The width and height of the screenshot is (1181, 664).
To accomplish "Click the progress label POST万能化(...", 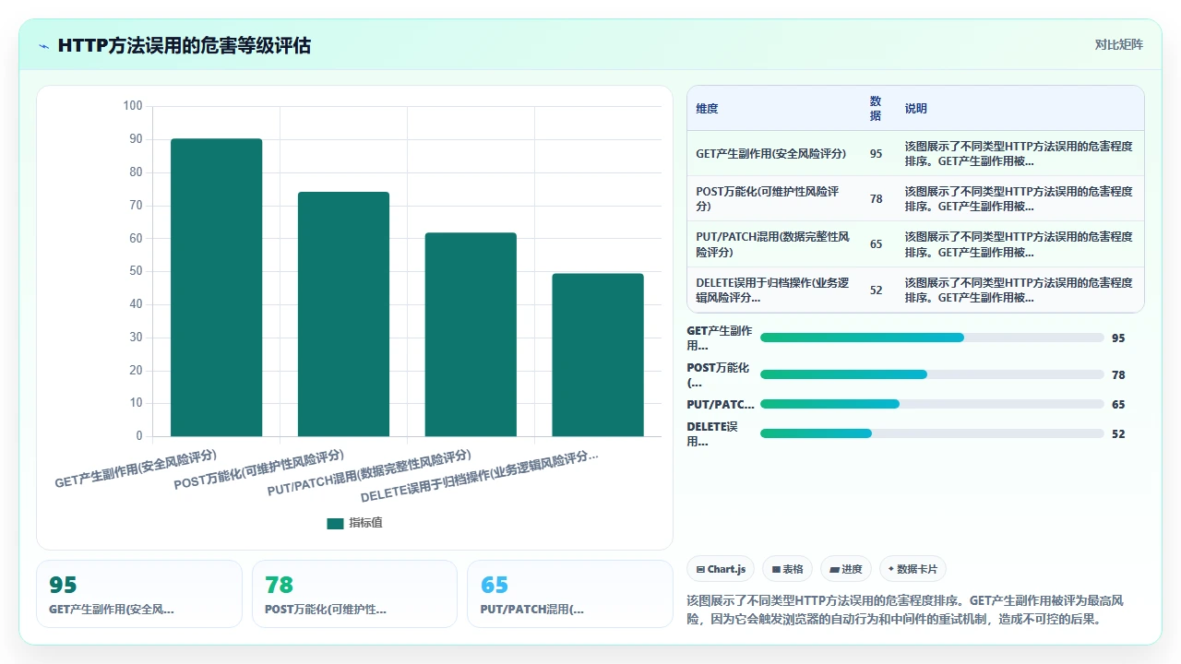I will pyautogui.click(x=718, y=374).
